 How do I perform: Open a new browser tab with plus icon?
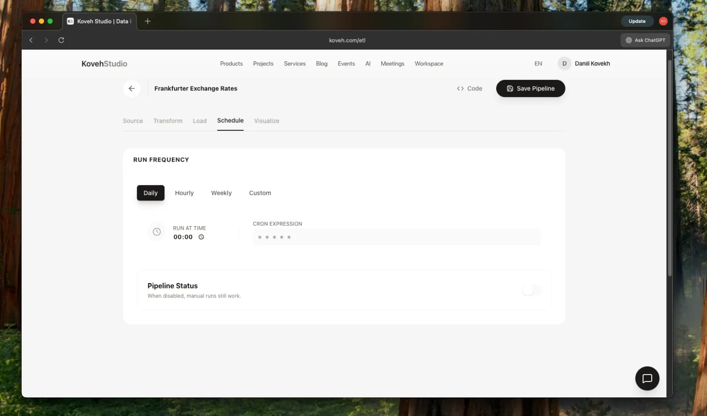pos(148,21)
